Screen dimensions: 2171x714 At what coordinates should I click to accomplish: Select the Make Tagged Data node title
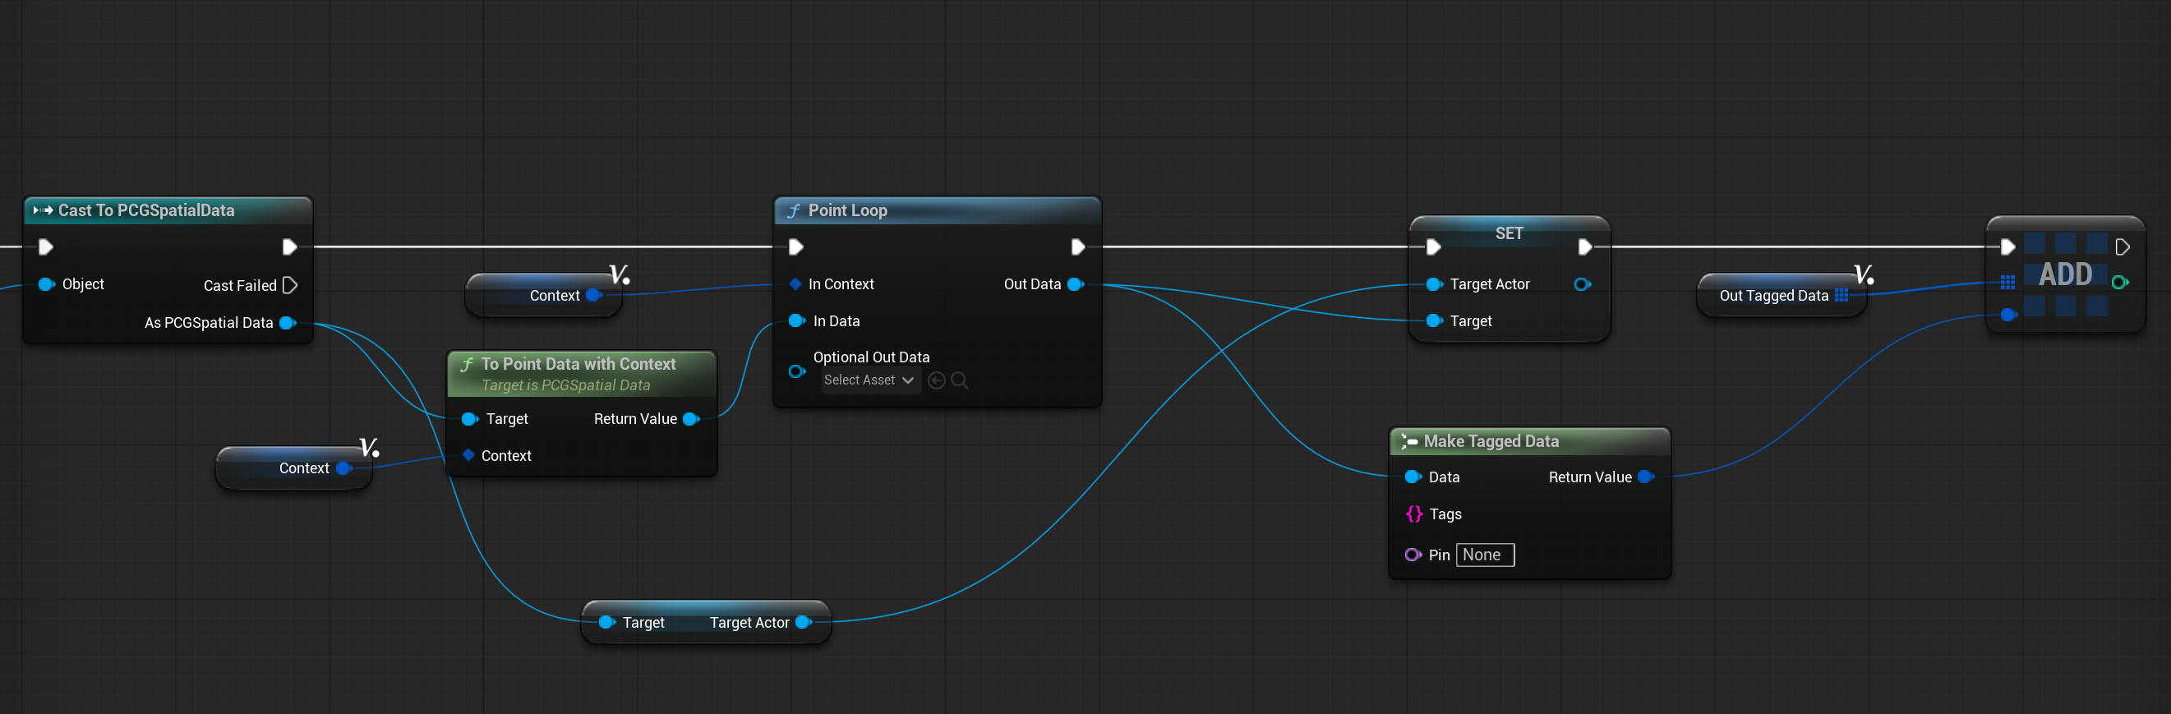(1490, 442)
